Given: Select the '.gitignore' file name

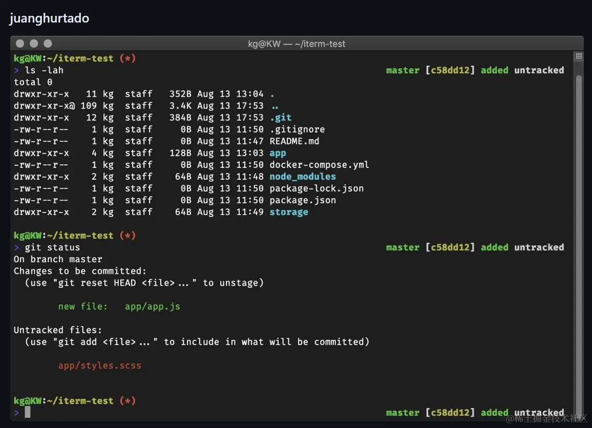Looking at the screenshot, I should pos(297,130).
